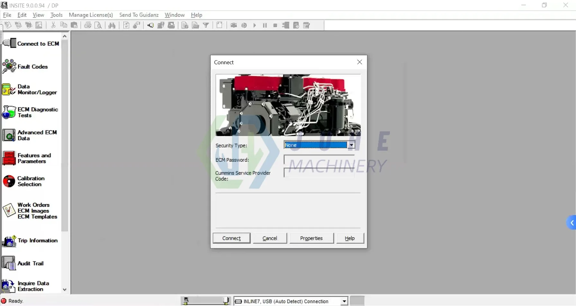This screenshot has width=576, height=306.
Task: Click the Print toolbar icon
Action: 88,25
